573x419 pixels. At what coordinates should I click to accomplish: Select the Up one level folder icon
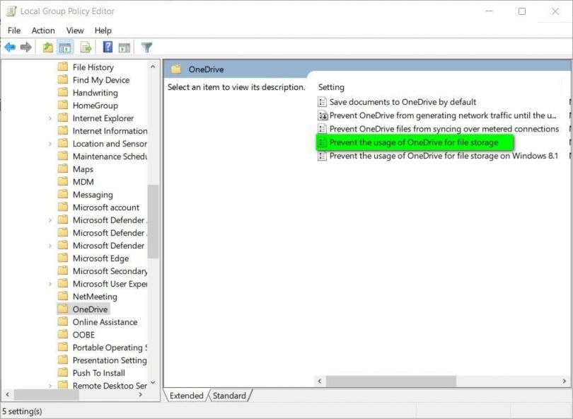(x=47, y=47)
